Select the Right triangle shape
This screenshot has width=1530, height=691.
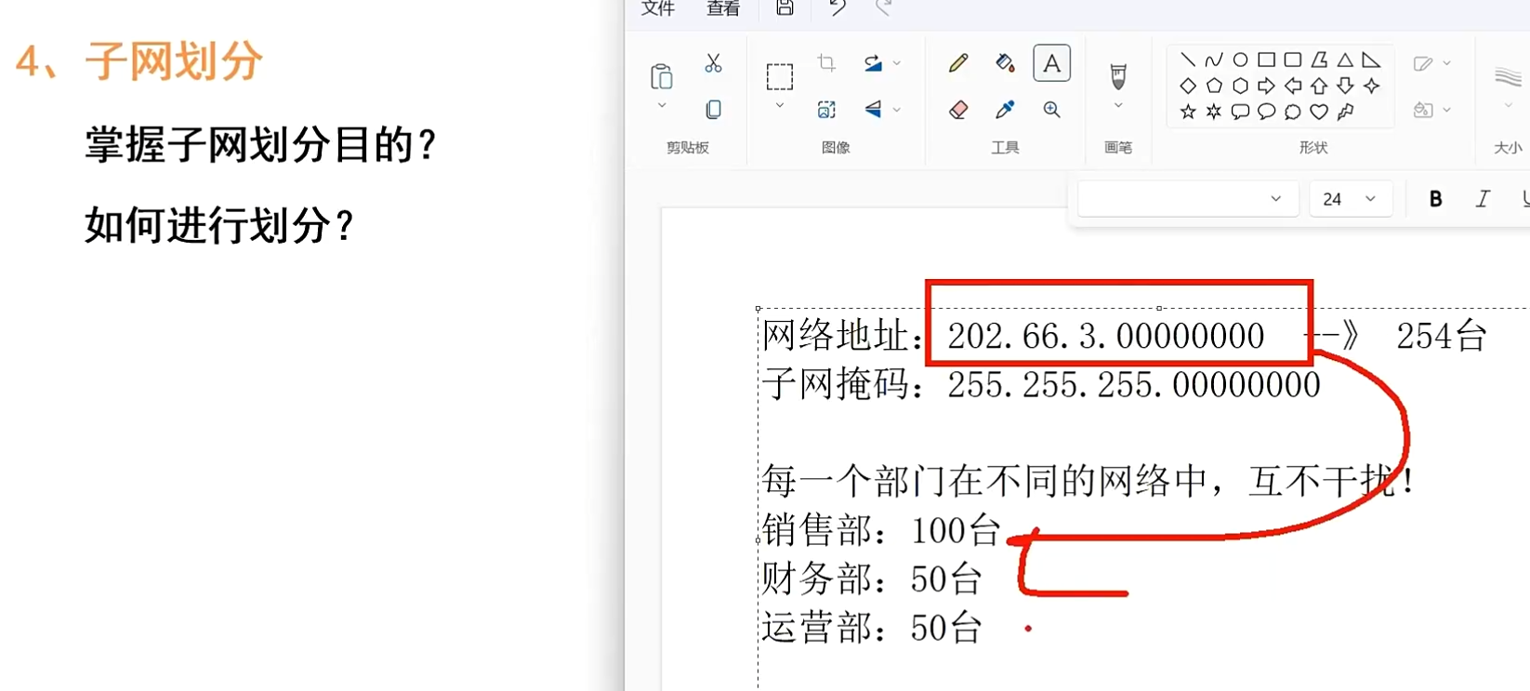click(x=1371, y=60)
